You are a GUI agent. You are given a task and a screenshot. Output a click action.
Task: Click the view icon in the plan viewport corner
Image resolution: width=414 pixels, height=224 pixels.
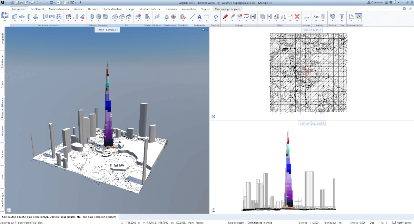(213, 117)
